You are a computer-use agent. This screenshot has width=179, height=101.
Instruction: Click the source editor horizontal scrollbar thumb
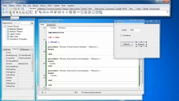point(46,89)
